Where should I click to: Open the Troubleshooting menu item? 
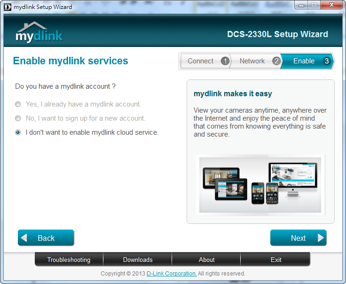tap(69, 260)
